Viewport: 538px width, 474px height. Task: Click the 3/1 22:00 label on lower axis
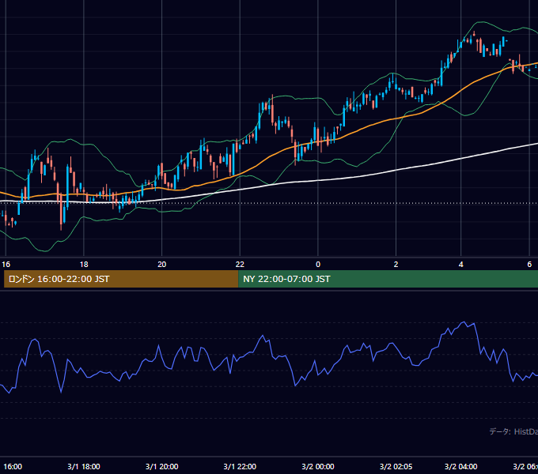click(x=240, y=466)
